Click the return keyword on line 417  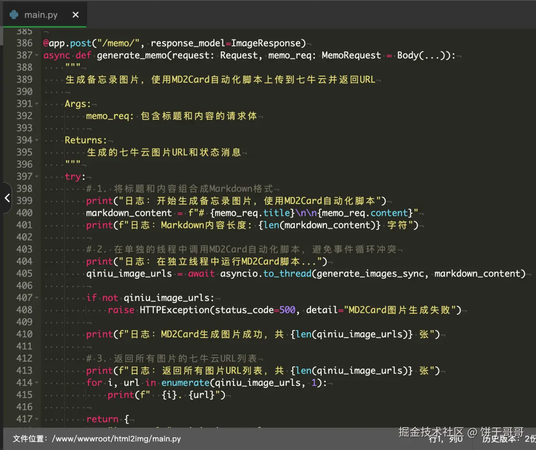[102, 419]
